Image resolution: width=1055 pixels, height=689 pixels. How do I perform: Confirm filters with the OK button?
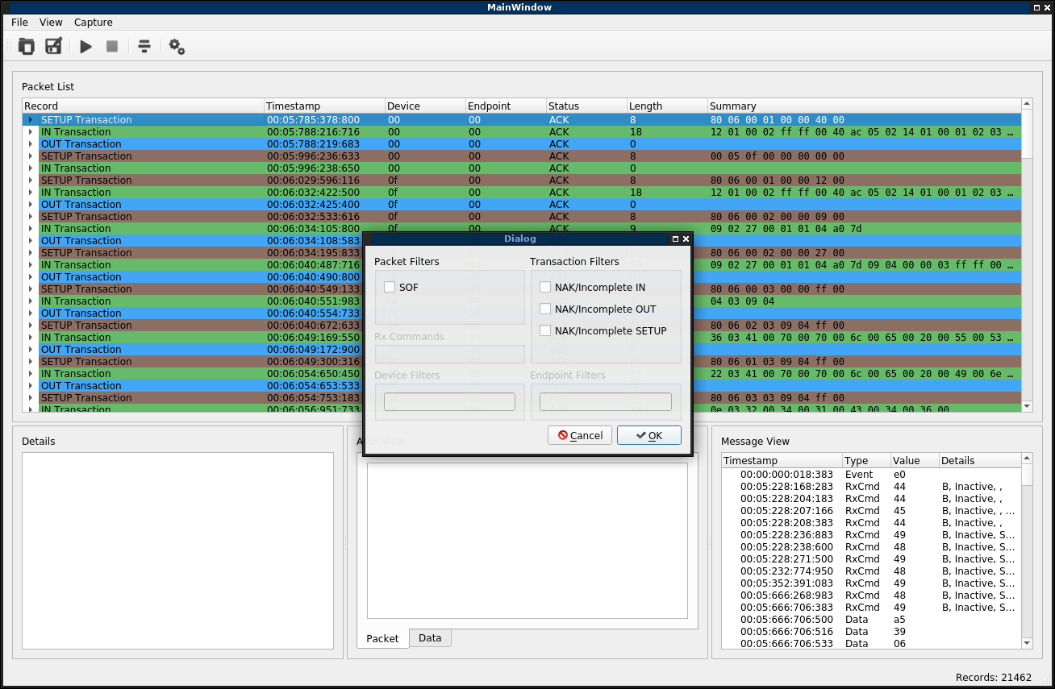pyautogui.click(x=649, y=435)
